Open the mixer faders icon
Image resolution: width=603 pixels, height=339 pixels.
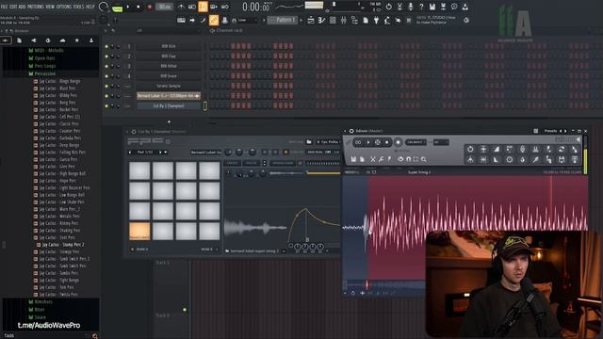(x=343, y=21)
